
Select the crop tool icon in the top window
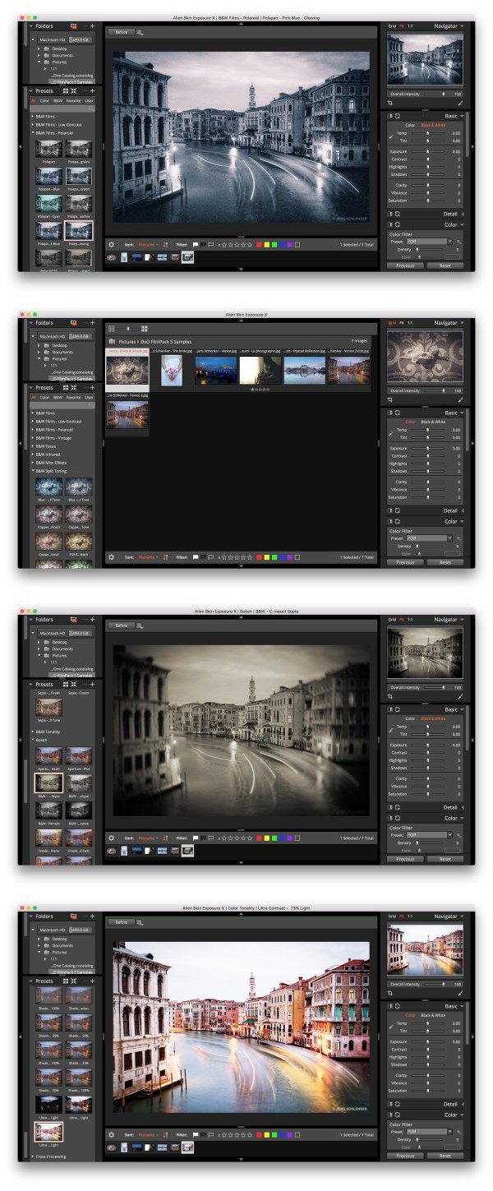tap(390, 104)
